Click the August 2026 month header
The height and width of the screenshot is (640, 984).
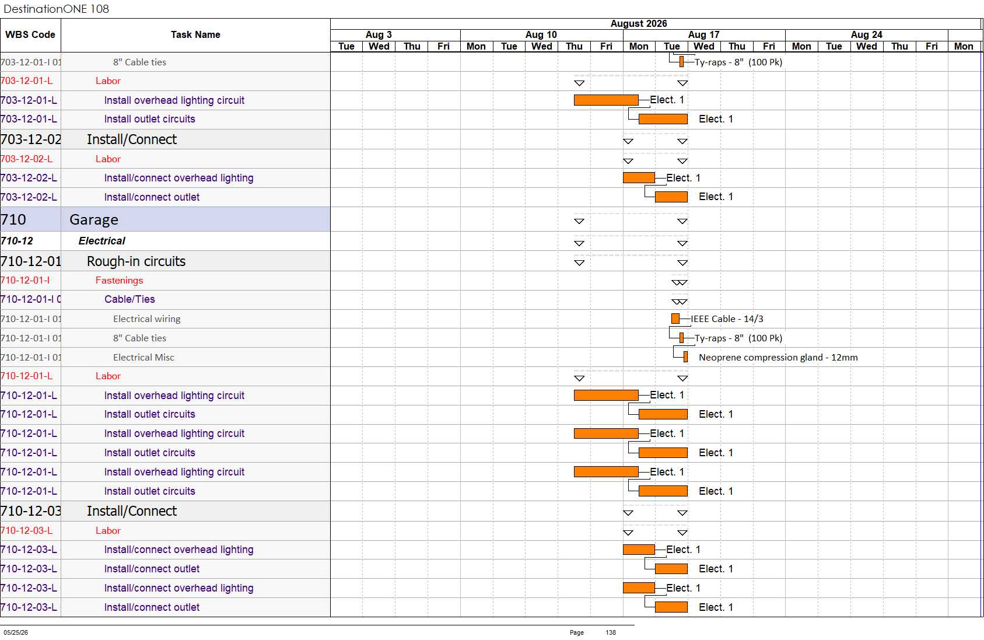[x=639, y=24]
